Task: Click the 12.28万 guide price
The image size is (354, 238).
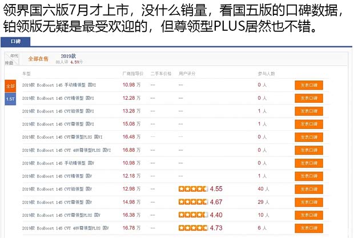Action: 131,98
